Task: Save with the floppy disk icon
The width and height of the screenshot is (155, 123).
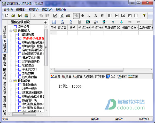Action: click(20, 16)
